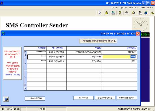Image resolution: width=155 pixels, height=111 pixels.
Task: Click the lightning bolt toolbar icon
Action: [x=120, y=13]
